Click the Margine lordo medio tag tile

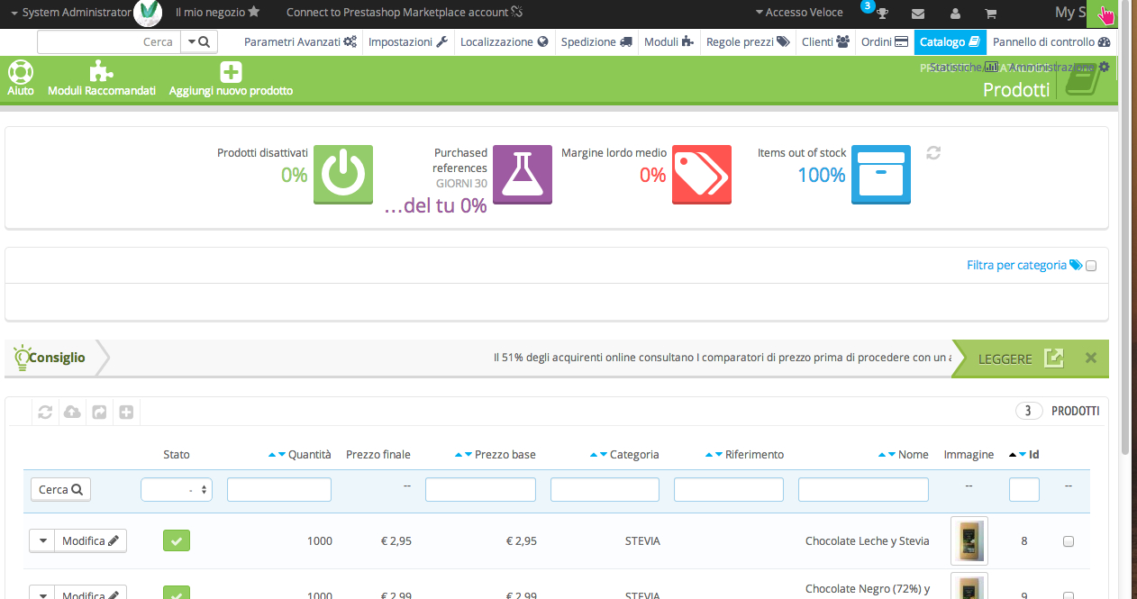(x=702, y=175)
